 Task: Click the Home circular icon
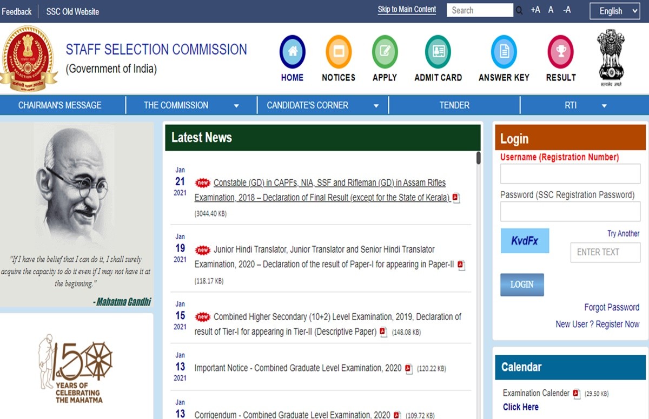[x=292, y=52]
